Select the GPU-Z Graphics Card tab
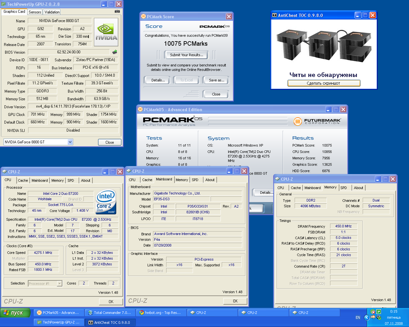The width and height of the screenshot is (409, 327). coord(14,11)
